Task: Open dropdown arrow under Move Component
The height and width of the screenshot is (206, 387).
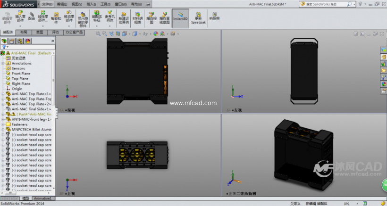Action: 69,26
